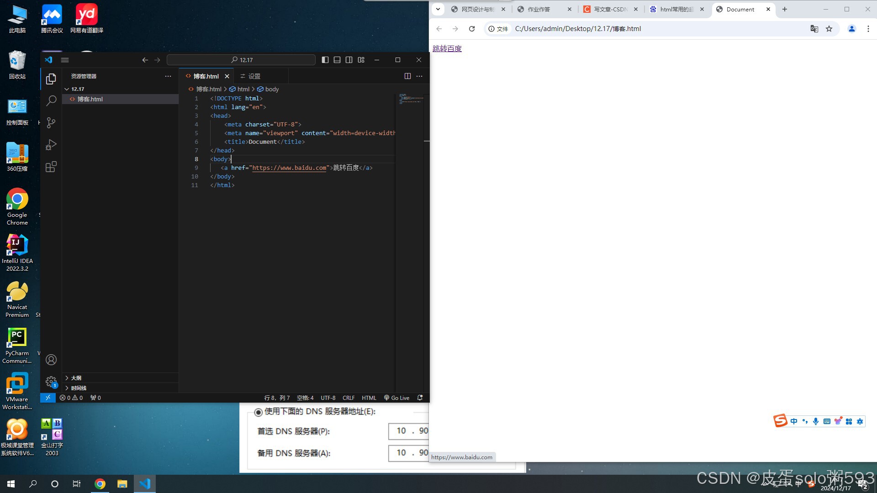This screenshot has height=493, width=877.
Task: Switch to the 设置 editor tab
Action: pos(254,76)
